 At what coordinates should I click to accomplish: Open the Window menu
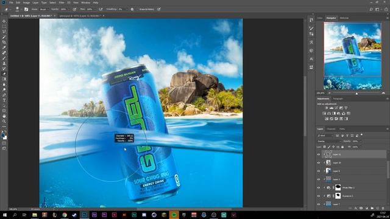tap(85, 2)
